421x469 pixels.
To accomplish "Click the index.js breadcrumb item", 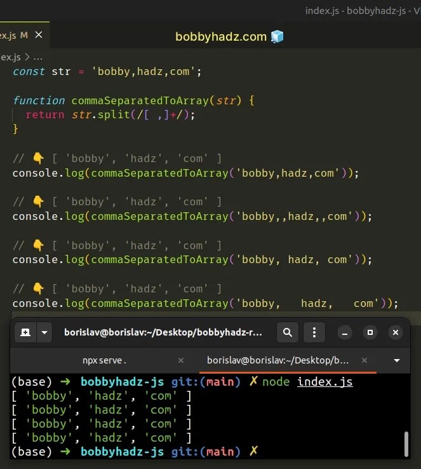I will coord(10,57).
